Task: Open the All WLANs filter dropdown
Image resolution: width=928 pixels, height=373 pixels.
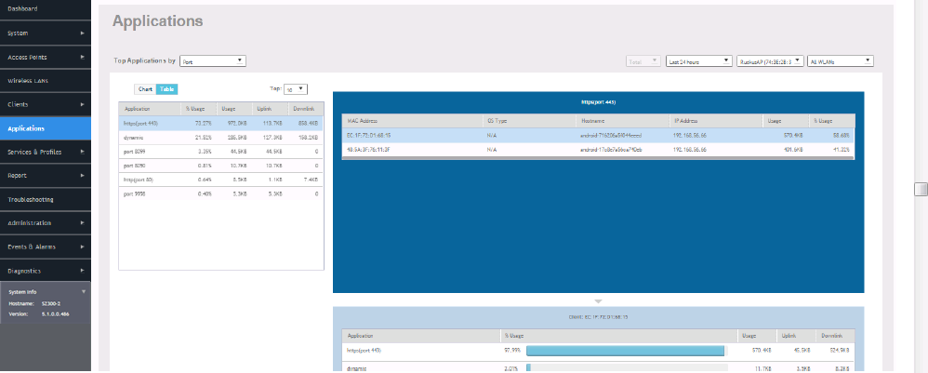Action: (842, 61)
